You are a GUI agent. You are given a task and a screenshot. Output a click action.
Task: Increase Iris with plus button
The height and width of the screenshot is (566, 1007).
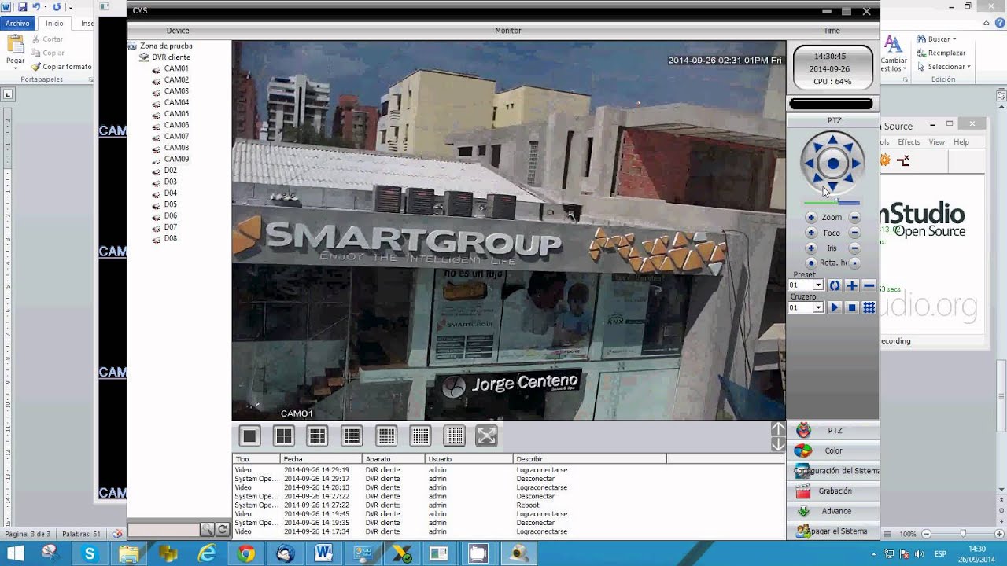click(811, 248)
